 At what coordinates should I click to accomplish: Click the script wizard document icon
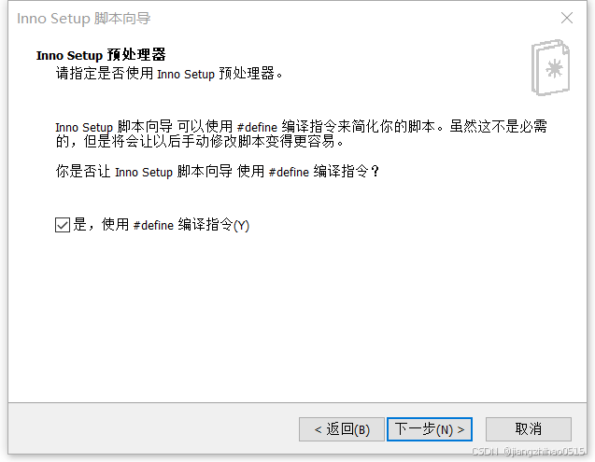tap(550, 67)
